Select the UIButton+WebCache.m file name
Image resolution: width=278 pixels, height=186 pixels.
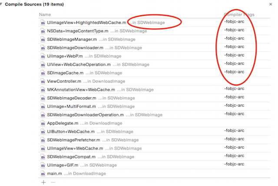[x=71, y=131]
